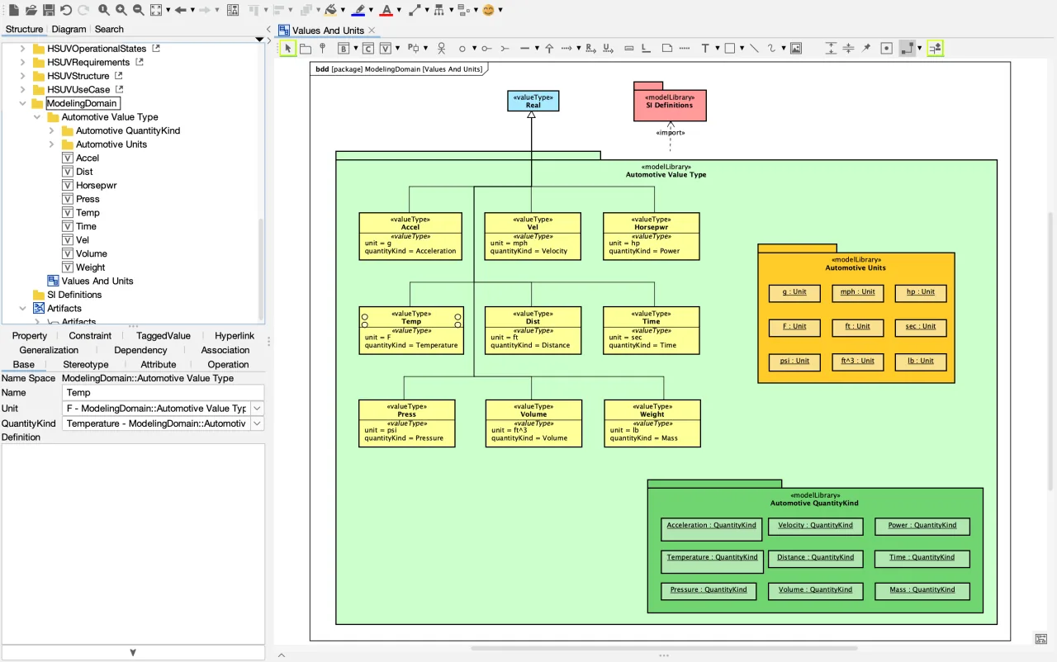Select the Constraint Block (C) tool
Viewport: 1057px width, 662px height.
tap(368, 48)
